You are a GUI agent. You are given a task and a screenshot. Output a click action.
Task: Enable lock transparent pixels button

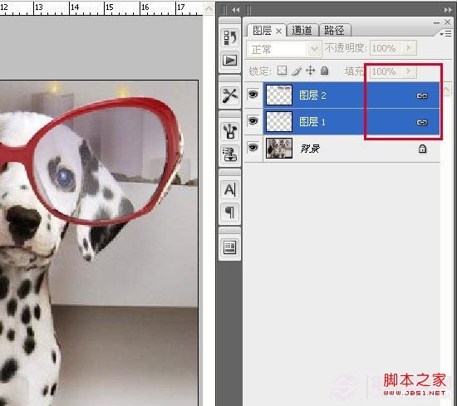282,71
